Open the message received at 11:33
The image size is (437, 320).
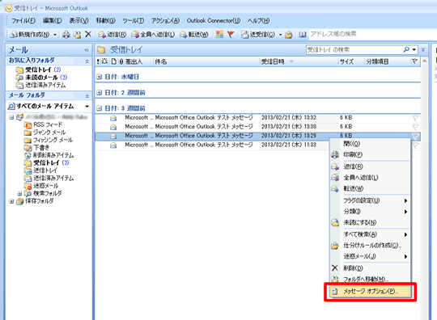(x=212, y=145)
